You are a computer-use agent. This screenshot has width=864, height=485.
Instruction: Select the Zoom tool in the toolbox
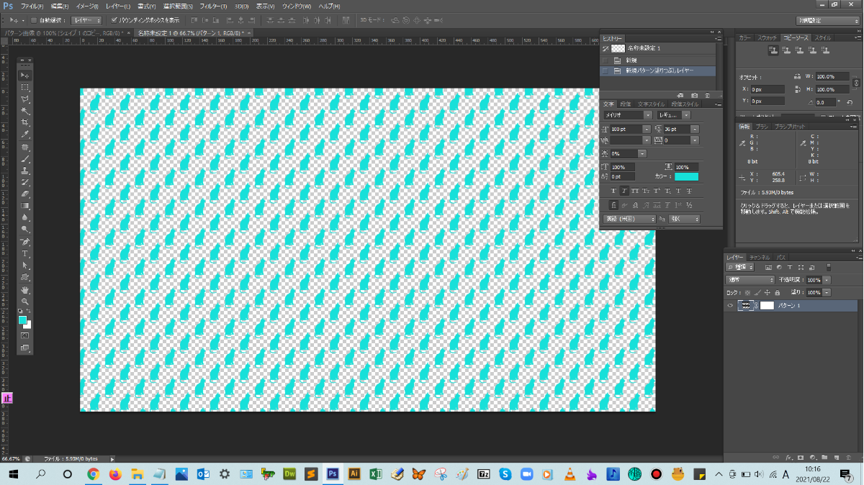coord(25,302)
